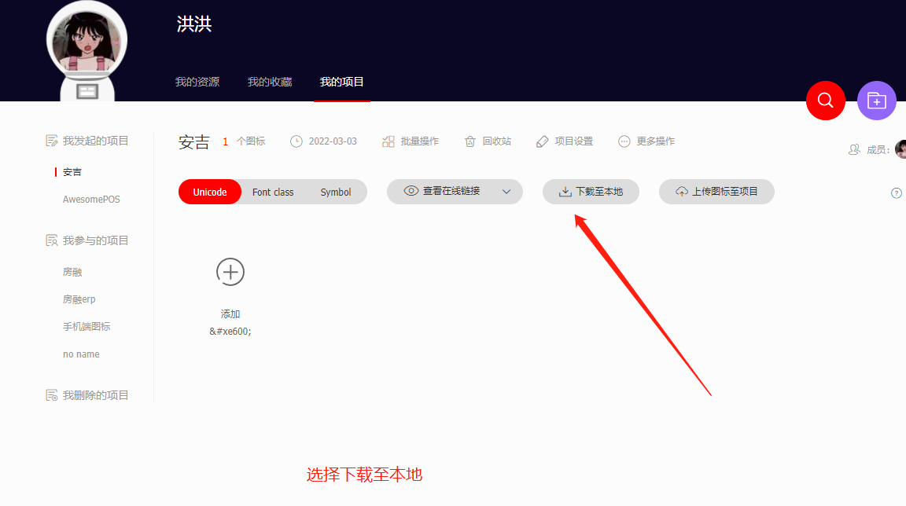The height and width of the screenshot is (506, 906).
Task: Click the cloud upload icon in 上传图标至项目
Action: pos(682,192)
